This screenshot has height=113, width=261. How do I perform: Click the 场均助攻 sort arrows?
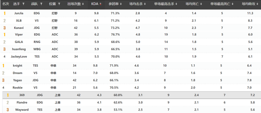click(257, 4)
